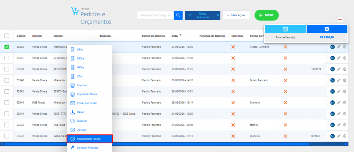The image size is (354, 152).
Task: Select Faturamento Parcial from the context menu
Action: tap(90, 139)
